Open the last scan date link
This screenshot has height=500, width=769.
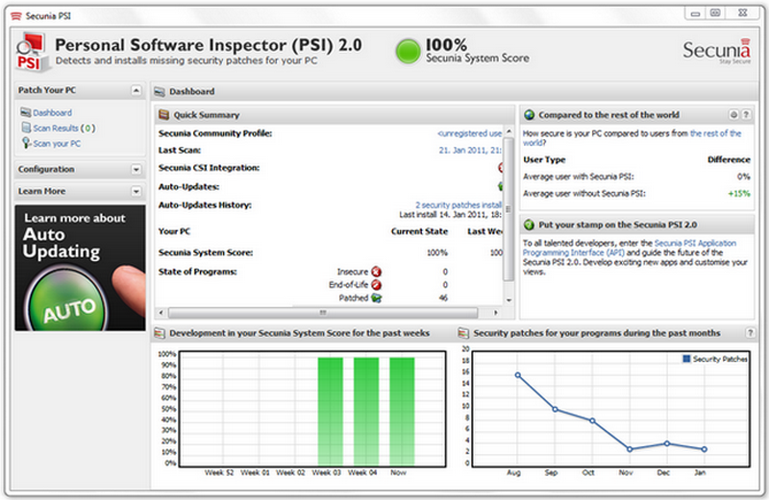pyautogui.click(x=470, y=151)
